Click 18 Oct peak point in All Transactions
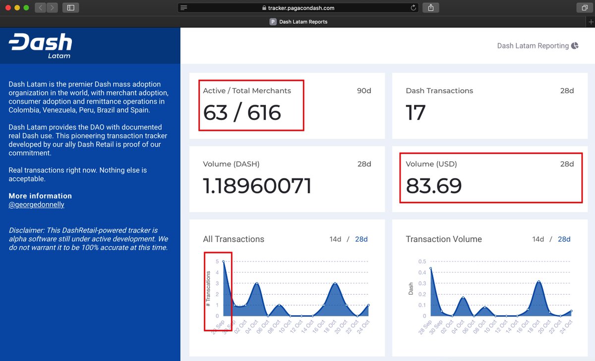Screen dimensions: 595x361 [x=335, y=283]
